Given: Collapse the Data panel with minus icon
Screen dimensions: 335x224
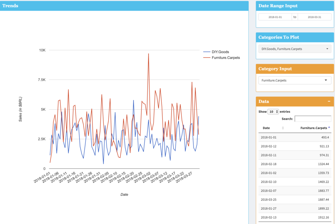Looking at the screenshot, I should [329, 102].
